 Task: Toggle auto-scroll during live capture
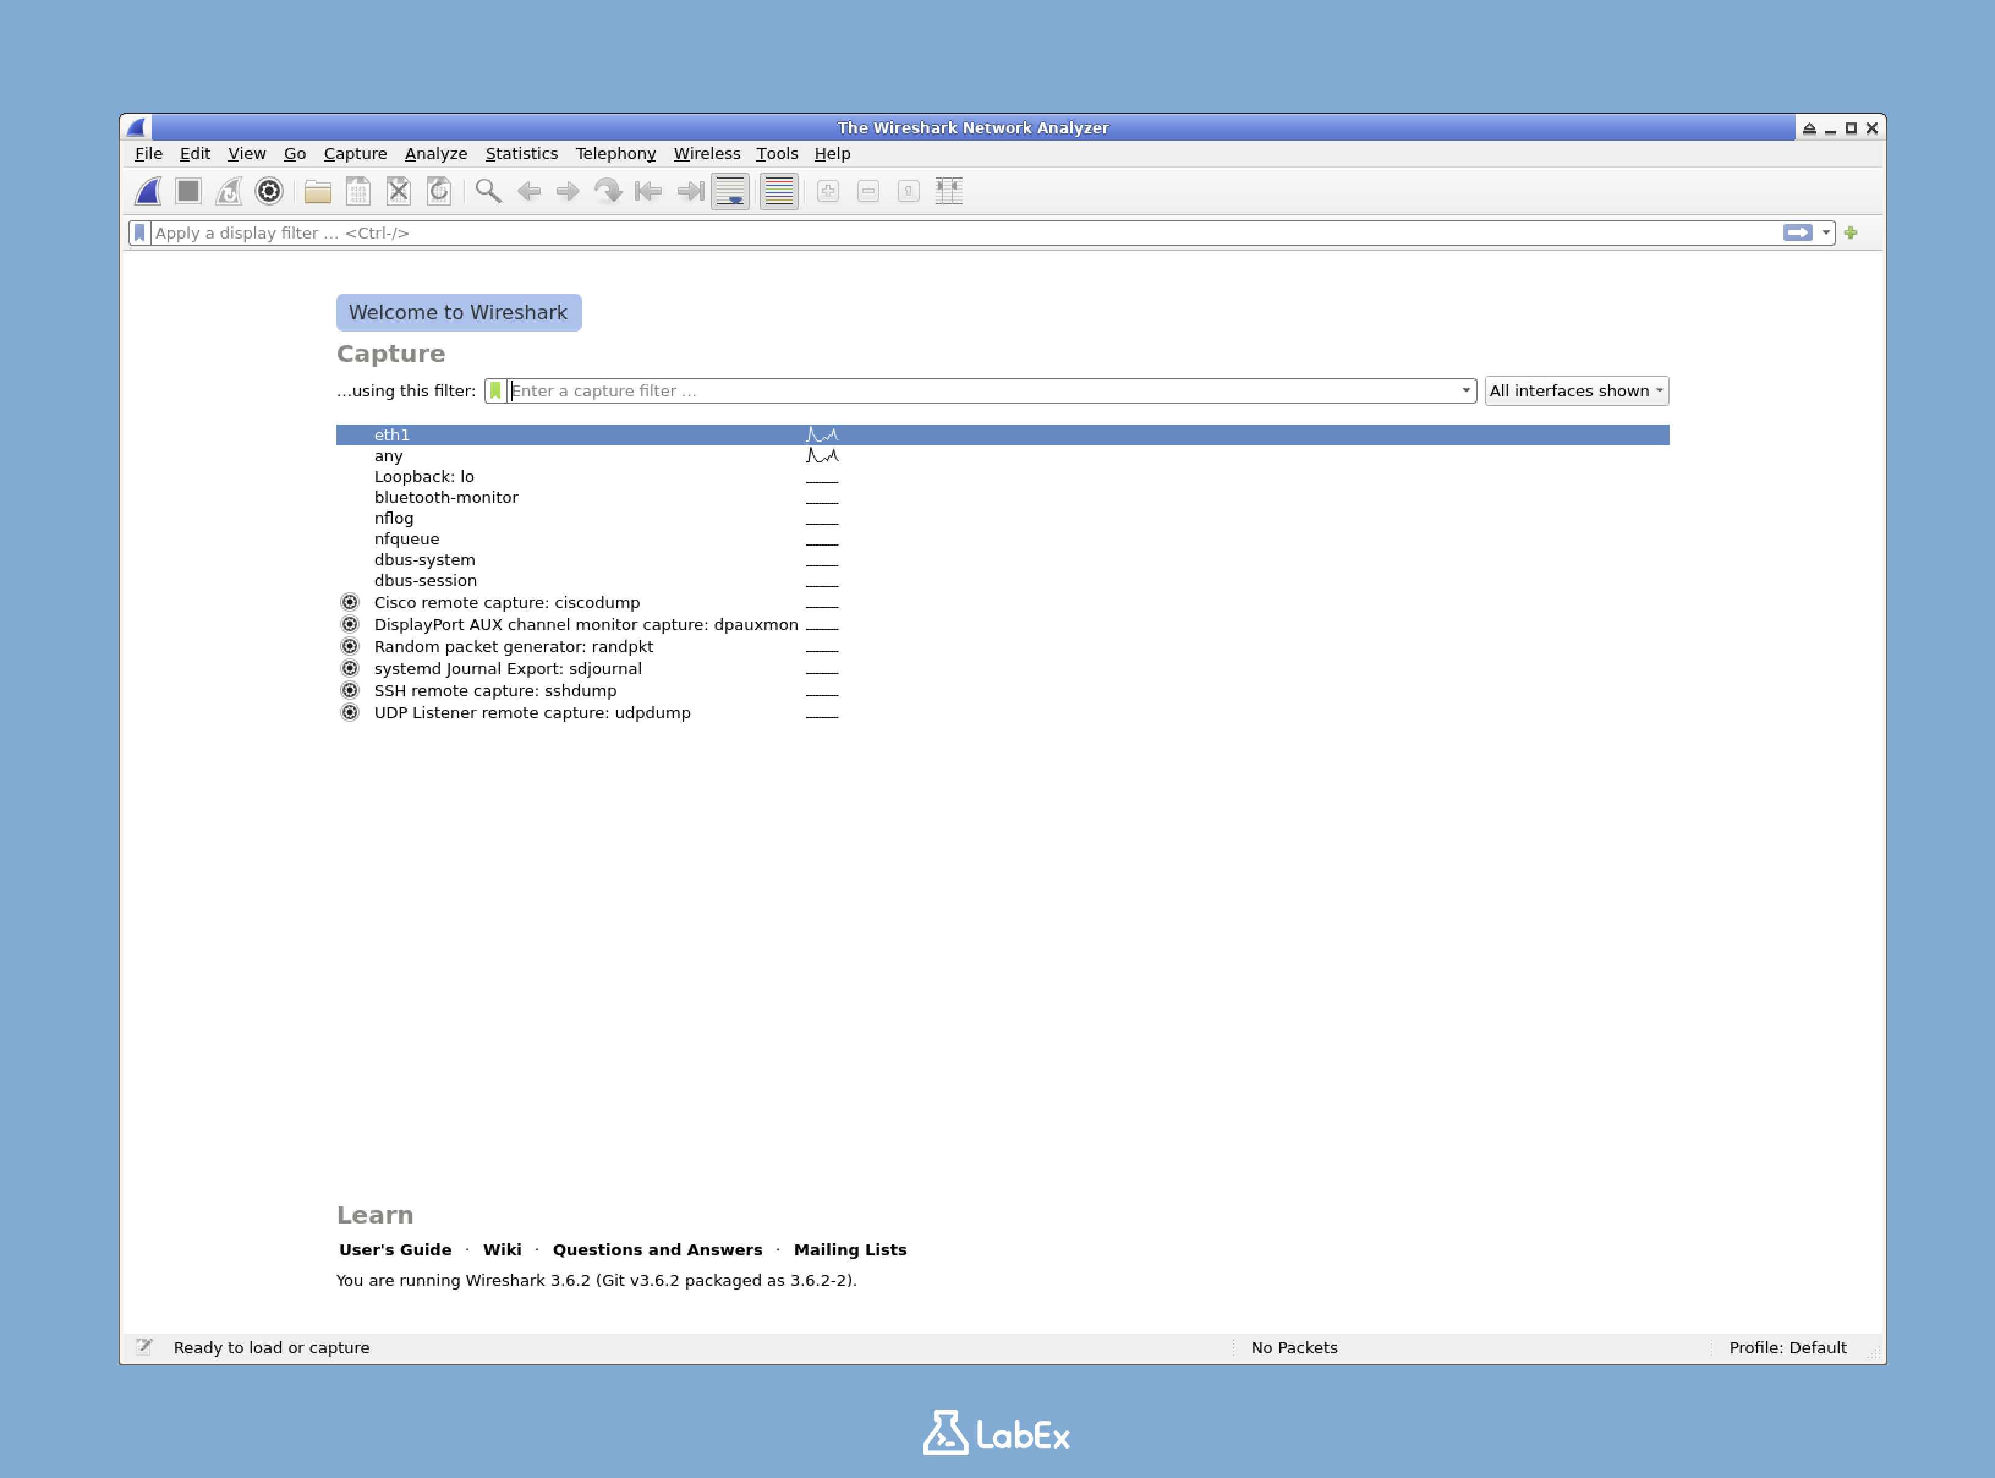(730, 191)
